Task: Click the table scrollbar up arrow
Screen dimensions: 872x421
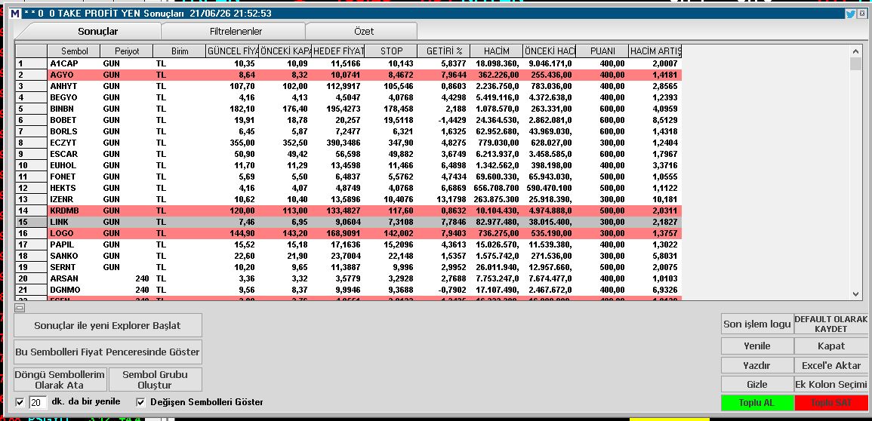Action: (x=856, y=51)
